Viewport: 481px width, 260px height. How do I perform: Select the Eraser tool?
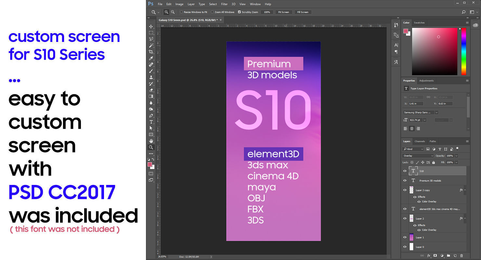coord(151,90)
